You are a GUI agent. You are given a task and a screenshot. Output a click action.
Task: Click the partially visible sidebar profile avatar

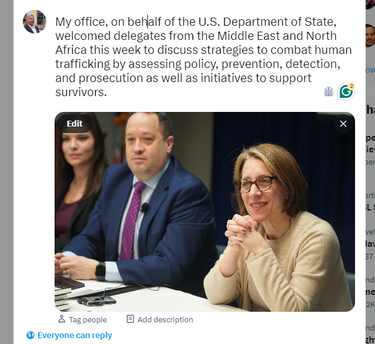click(x=370, y=36)
